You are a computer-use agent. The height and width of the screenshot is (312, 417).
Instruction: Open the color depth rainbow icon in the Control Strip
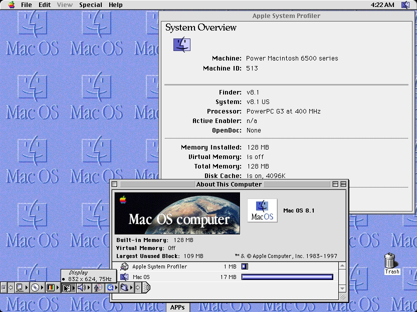(52, 287)
